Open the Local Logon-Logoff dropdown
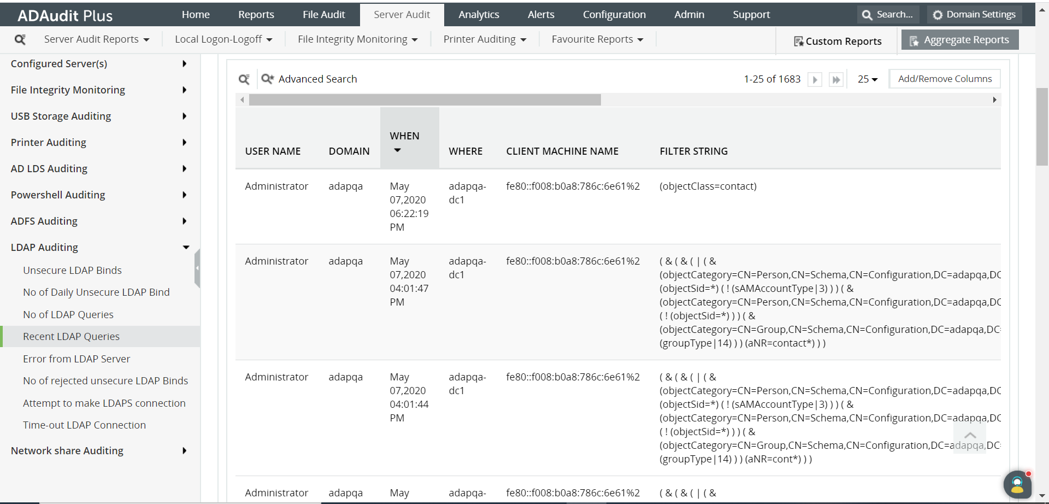Viewport: 1049px width, 504px height. point(223,39)
